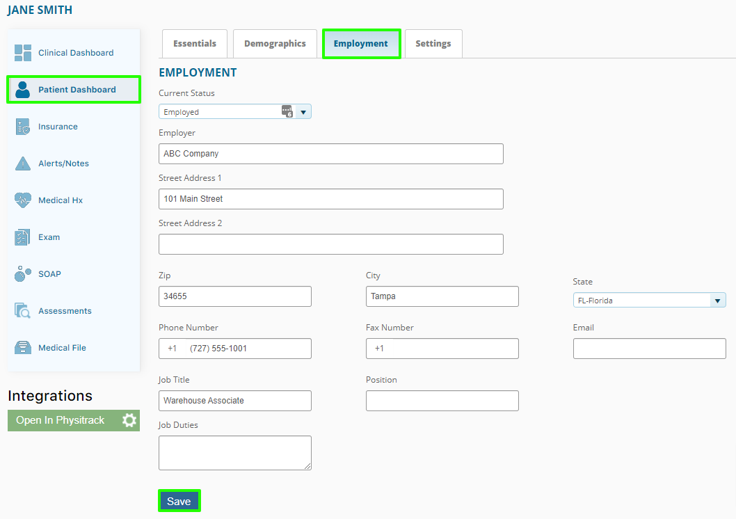Open SOAP section link

click(x=49, y=274)
